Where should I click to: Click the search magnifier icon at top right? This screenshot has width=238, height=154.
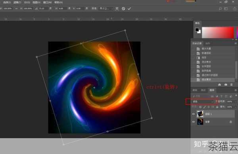click(220, 9)
